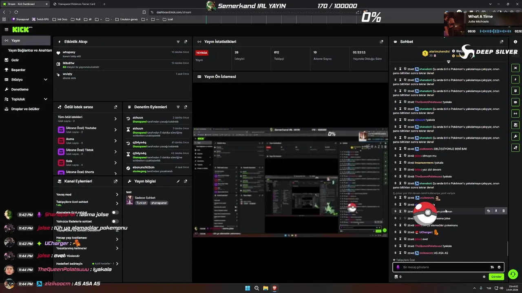Click the Kick logo
Viewport: 522px width, 293px height.
point(21,29)
